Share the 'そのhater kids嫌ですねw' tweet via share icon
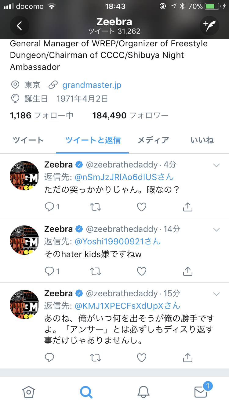 click(187, 271)
